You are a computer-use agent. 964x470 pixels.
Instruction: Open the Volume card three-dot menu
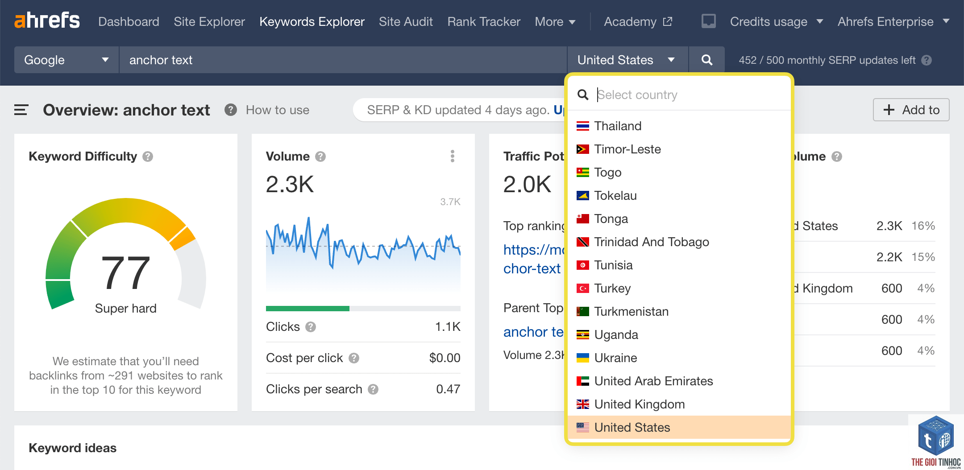click(x=453, y=156)
